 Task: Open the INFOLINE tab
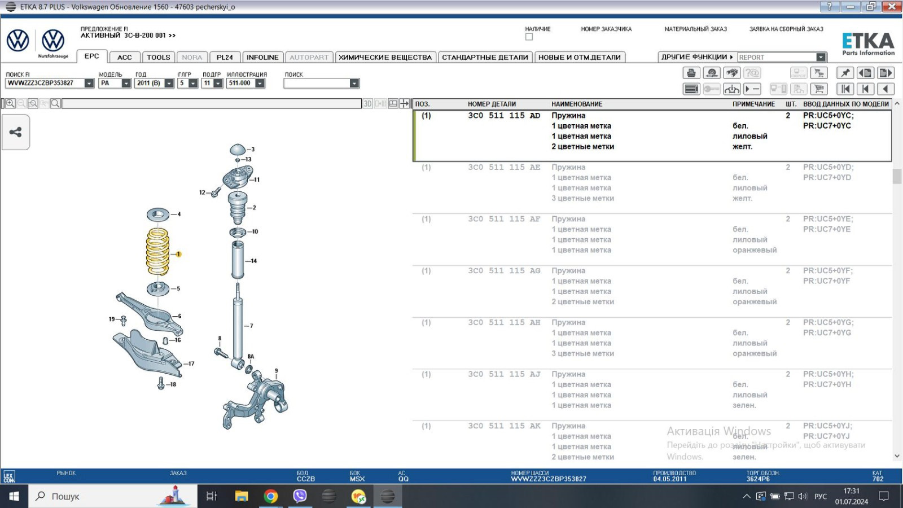click(x=262, y=57)
